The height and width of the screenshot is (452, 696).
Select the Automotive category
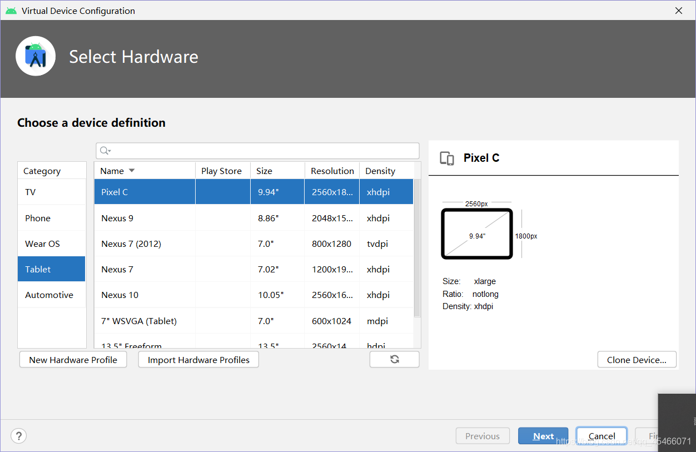pos(52,295)
